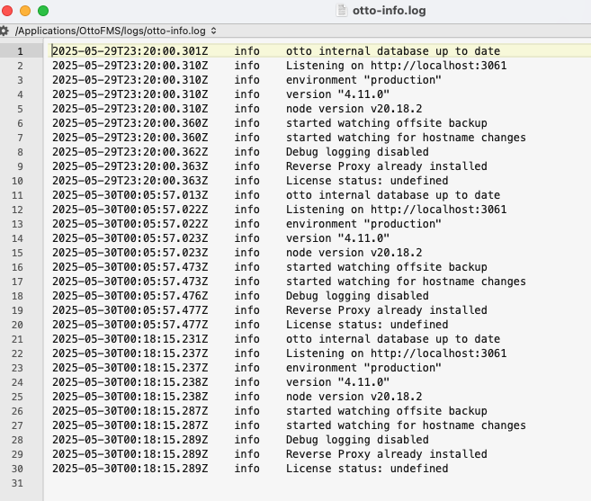Image resolution: width=591 pixels, height=501 pixels.
Task: Click node version v20.18.2 on line 25
Action: pyautogui.click(x=354, y=397)
